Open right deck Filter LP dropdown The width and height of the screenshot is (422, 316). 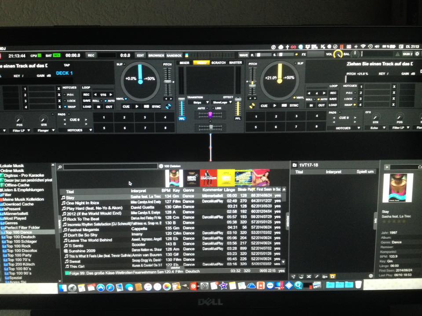(x=400, y=128)
